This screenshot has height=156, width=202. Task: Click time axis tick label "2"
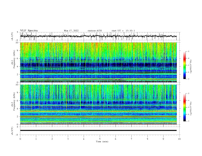tap(52, 139)
